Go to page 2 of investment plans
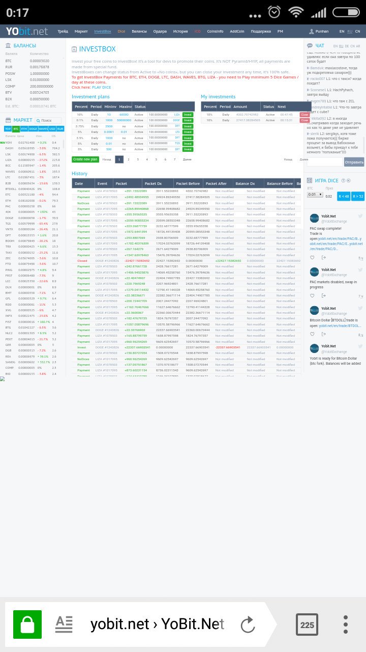Image resolution: width=366 pixels, height=652 pixels. tap(128, 159)
